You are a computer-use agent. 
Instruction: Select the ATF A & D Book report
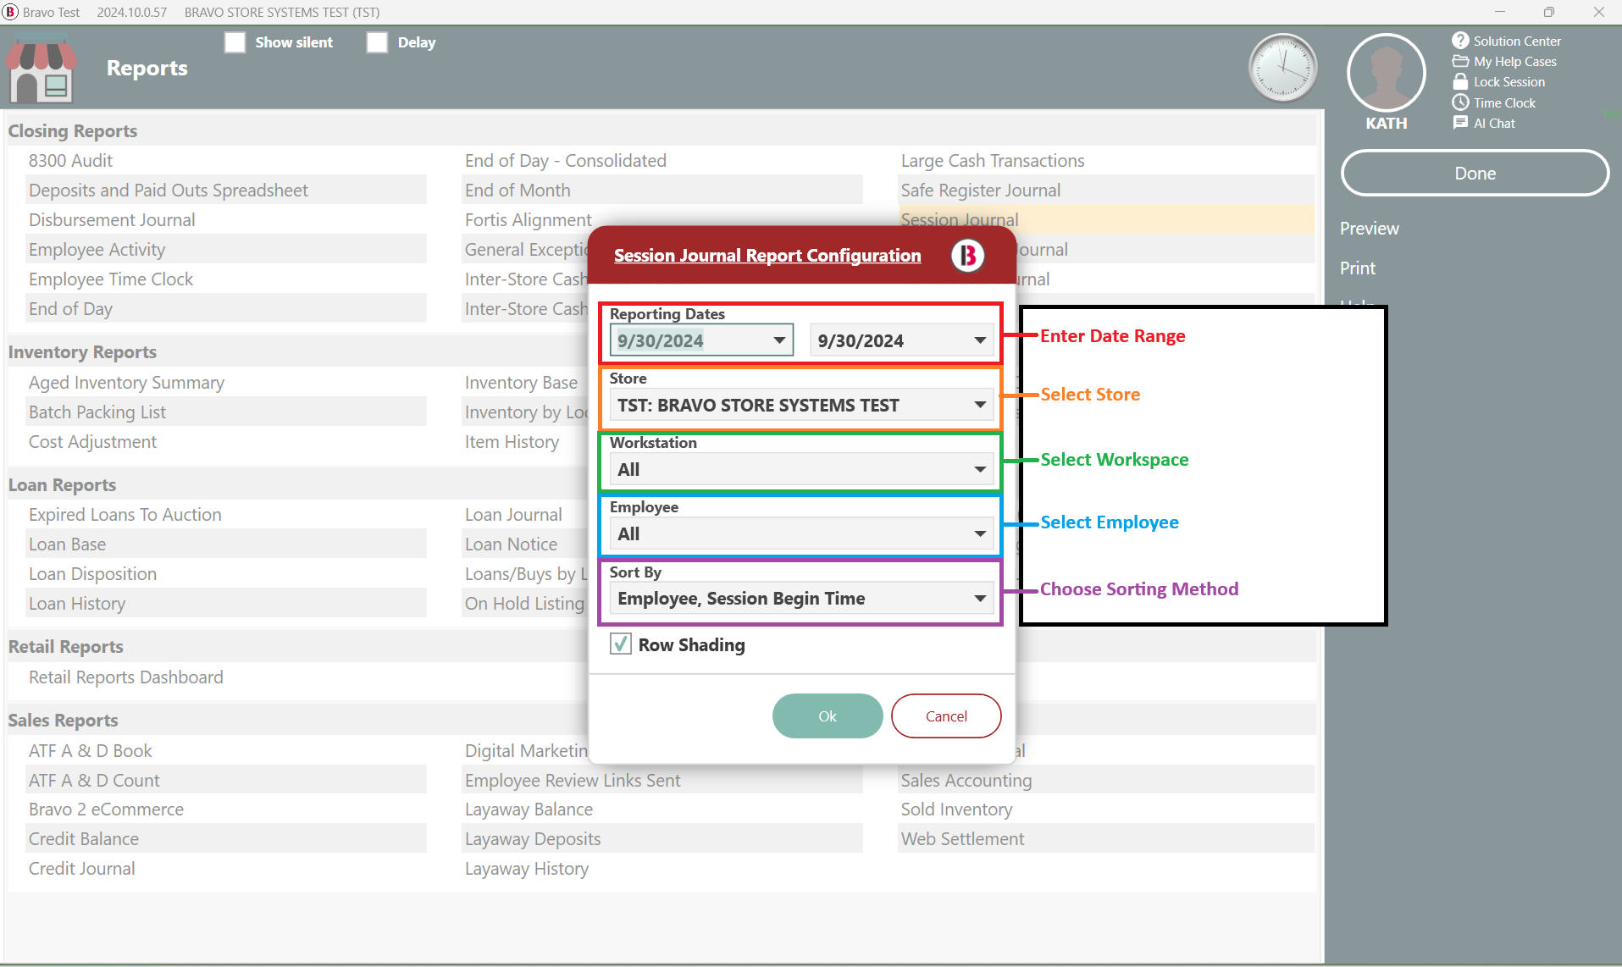tap(90, 750)
